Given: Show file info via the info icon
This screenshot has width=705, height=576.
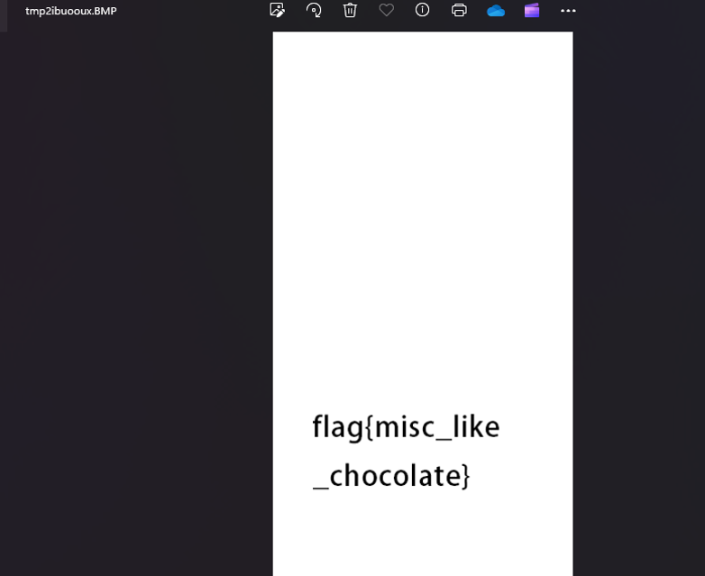Looking at the screenshot, I should (422, 10).
